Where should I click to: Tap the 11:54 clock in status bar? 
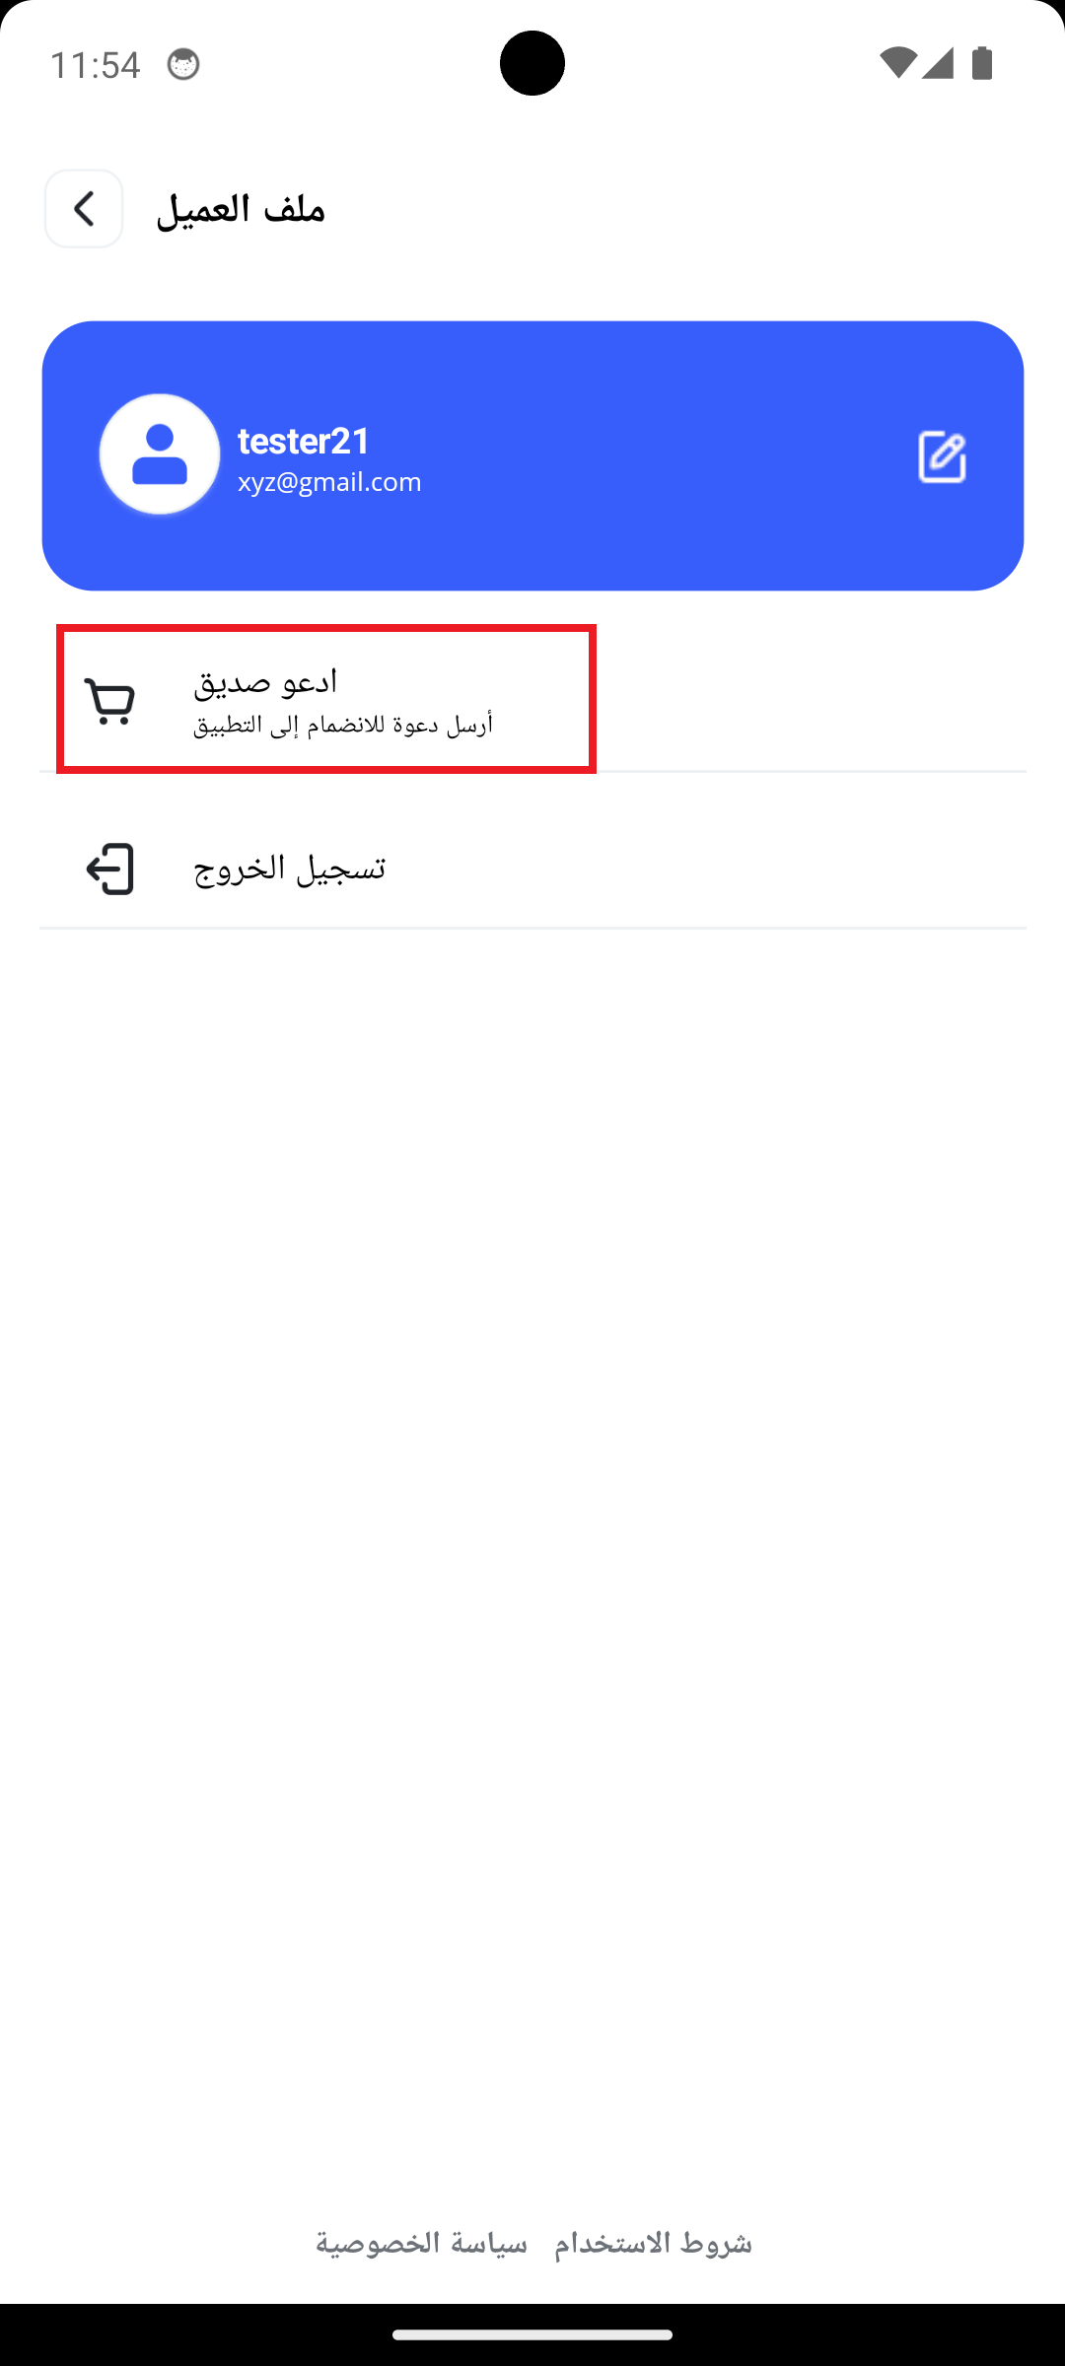coord(95,65)
